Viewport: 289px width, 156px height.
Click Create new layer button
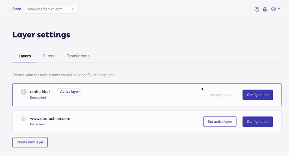click(x=30, y=142)
